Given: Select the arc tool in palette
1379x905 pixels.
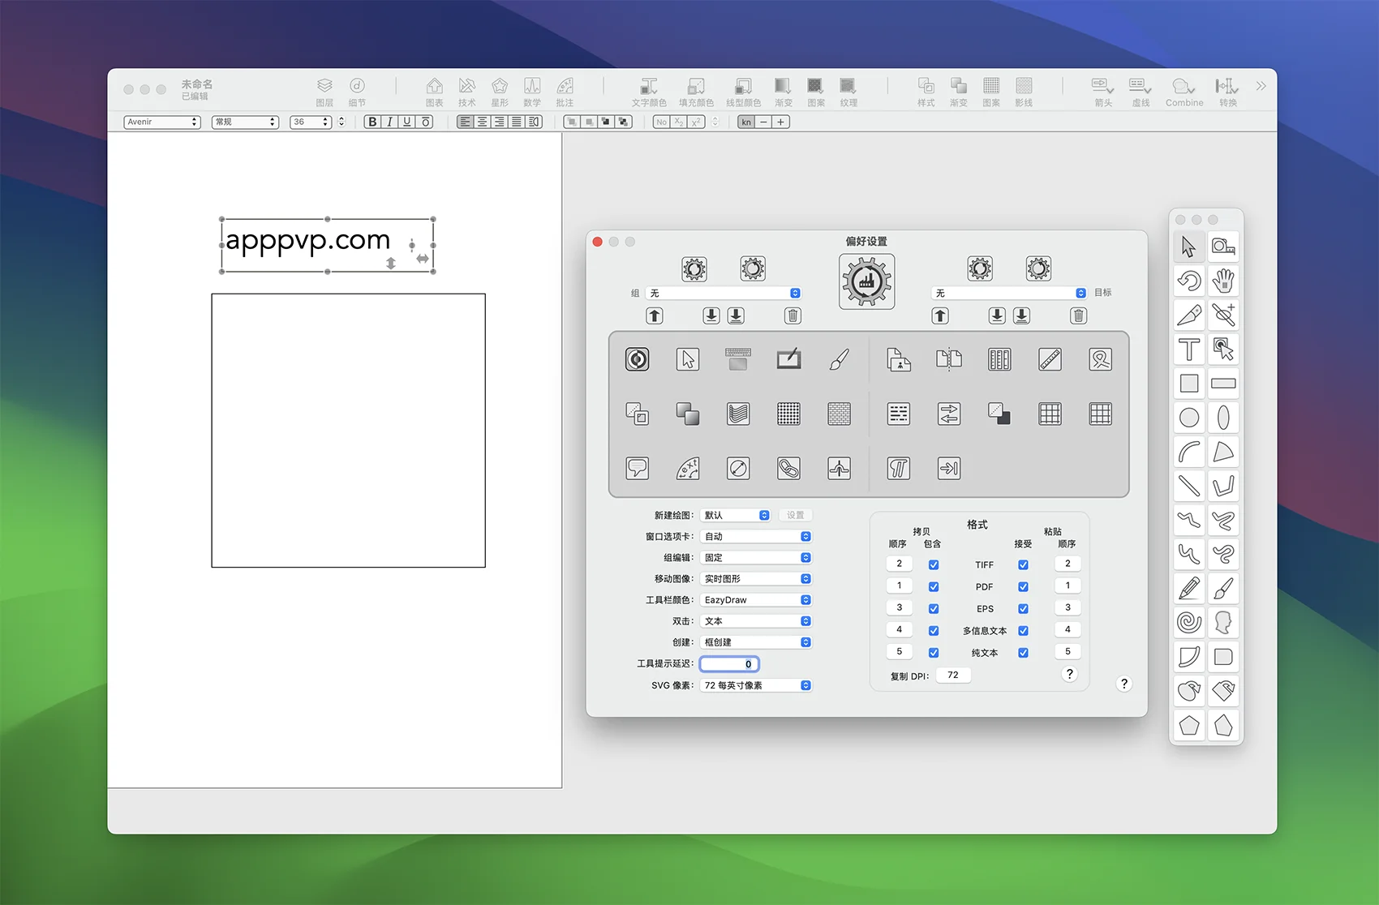Looking at the screenshot, I should coord(1189,452).
